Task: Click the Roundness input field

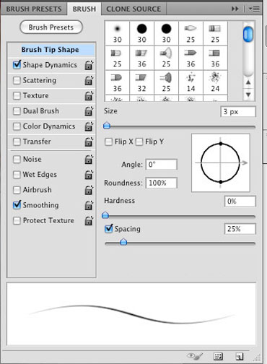Action: (x=161, y=183)
